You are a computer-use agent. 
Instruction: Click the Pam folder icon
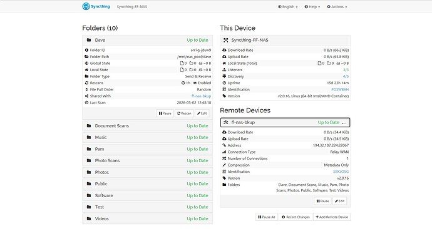click(89, 149)
